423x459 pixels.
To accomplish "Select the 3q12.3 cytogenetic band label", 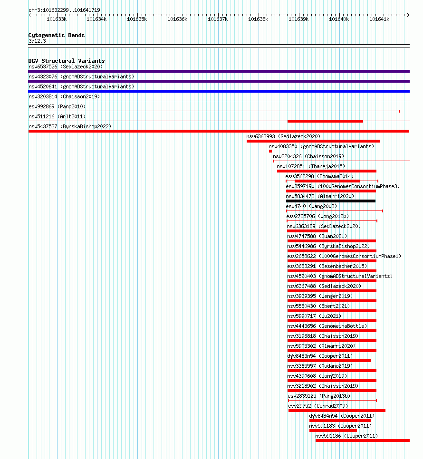I will 37,41.
